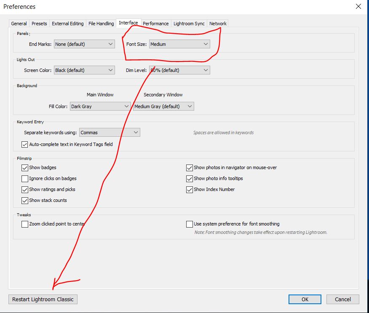The width and height of the screenshot is (369, 313).
Task: Open the Dim Level dropdown
Action: [x=179, y=70]
